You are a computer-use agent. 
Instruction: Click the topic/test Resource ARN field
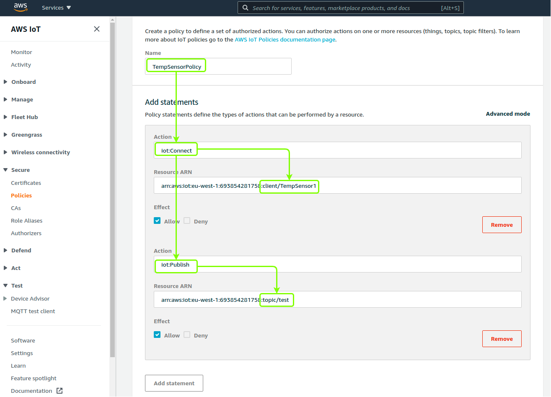click(338, 299)
